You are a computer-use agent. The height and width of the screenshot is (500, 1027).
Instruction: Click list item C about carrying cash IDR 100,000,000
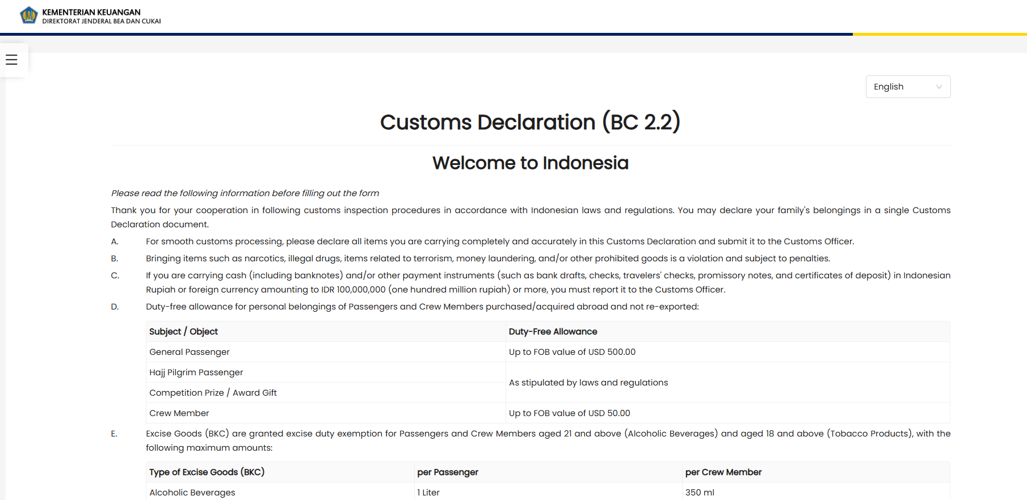[x=548, y=282]
